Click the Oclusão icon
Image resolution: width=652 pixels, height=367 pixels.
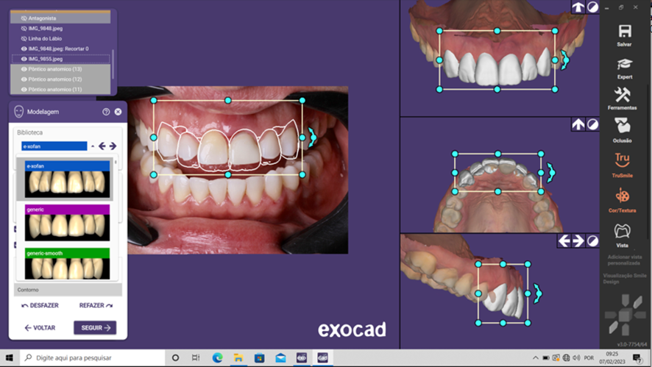pos(623,127)
